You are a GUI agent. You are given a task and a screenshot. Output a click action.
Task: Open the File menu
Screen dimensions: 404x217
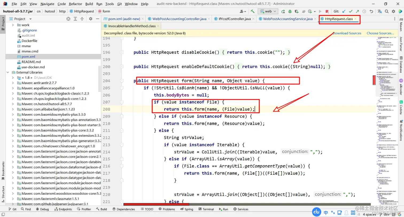pos(14,4)
